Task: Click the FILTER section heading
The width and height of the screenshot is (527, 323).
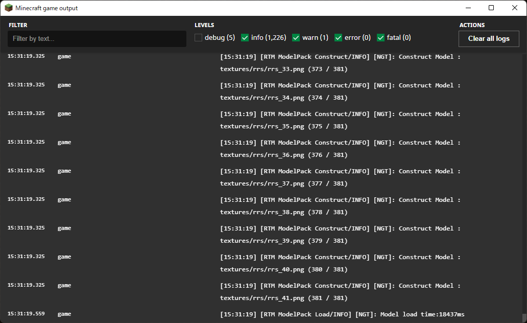Action: [18, 25]
